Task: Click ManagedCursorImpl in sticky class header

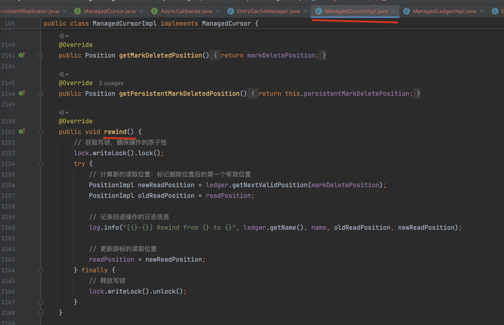Action: tap(125, 23)
